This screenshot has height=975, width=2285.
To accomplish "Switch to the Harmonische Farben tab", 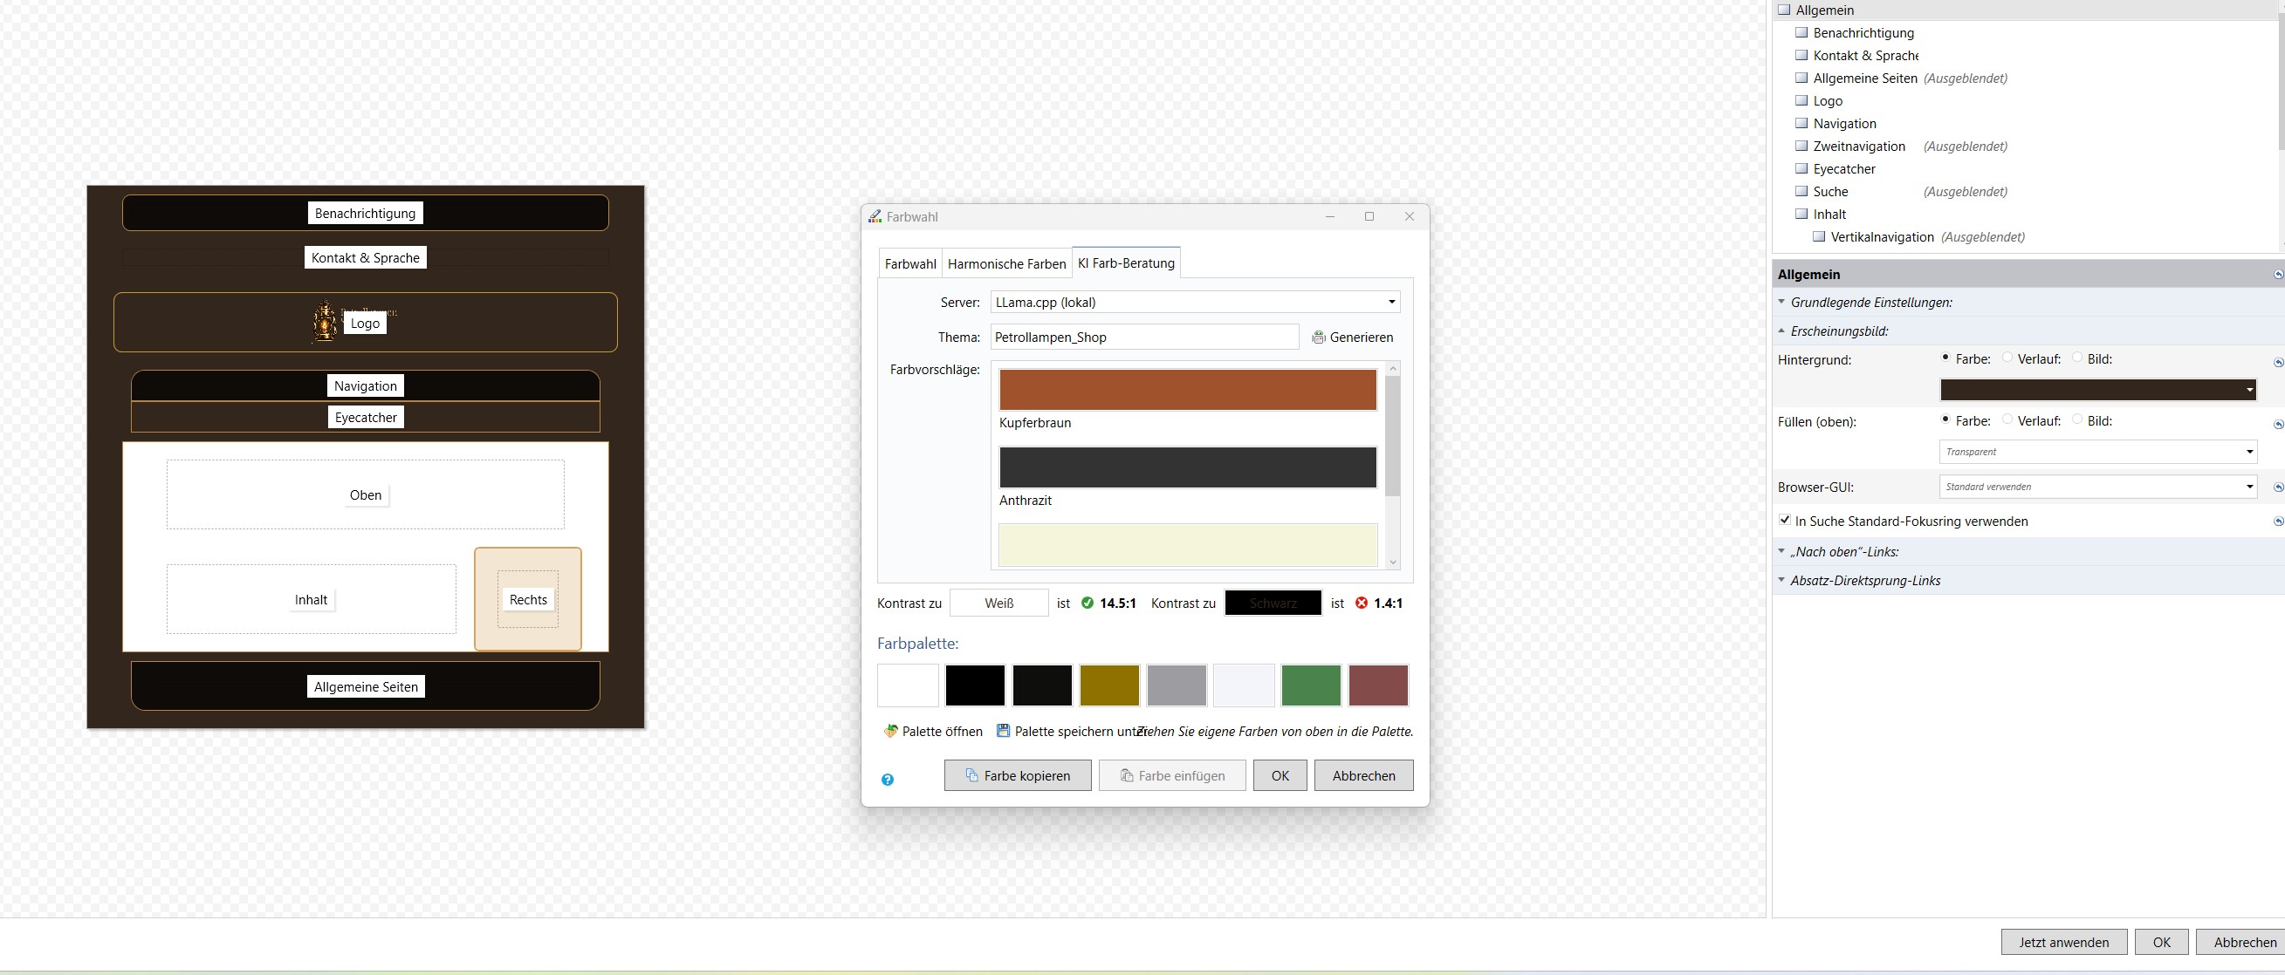I will 1007,264.
